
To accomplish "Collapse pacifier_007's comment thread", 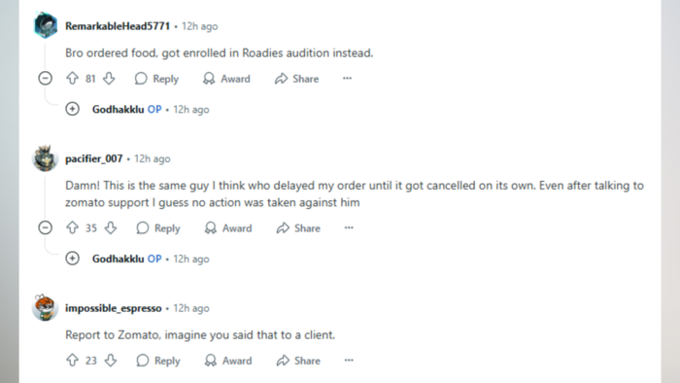I will (45, 227).
